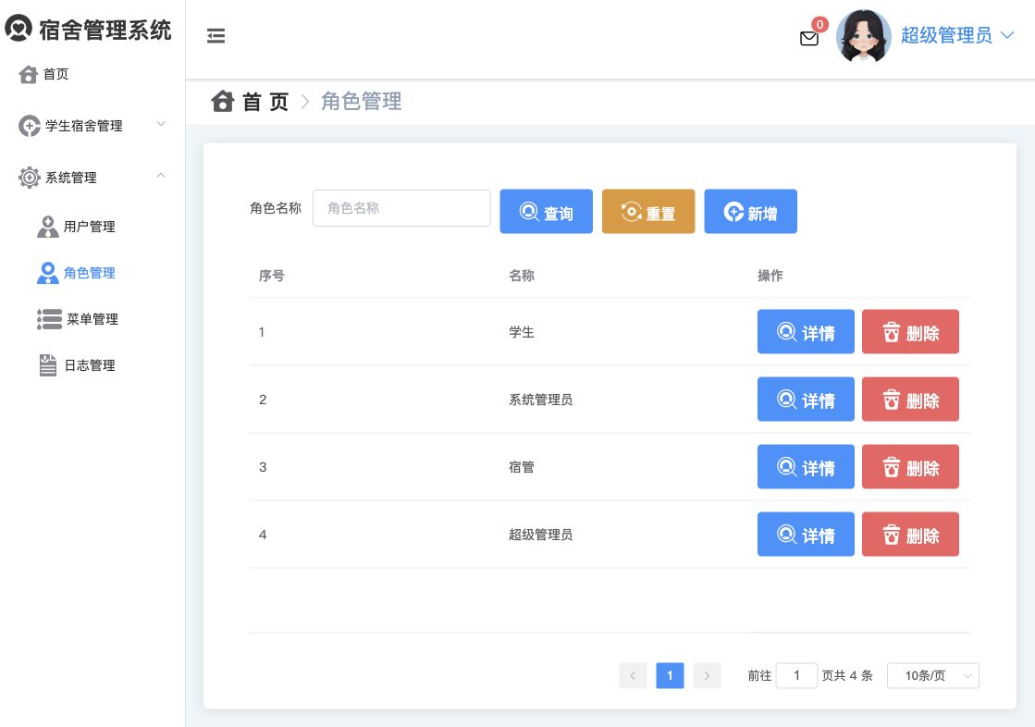Open the 超级管理员 user dropdown arrow
The height and width of the screenshot is (727, 1035).
click(x=1007, y=35)
